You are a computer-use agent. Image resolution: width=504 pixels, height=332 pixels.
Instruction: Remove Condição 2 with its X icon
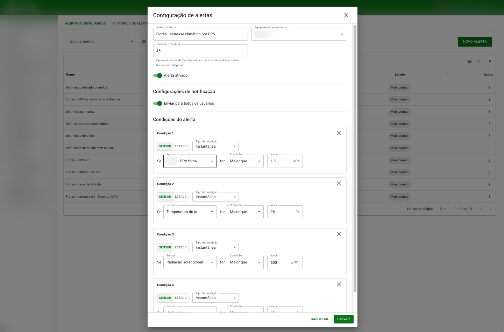pyautogui.click(x=339, y=183)
